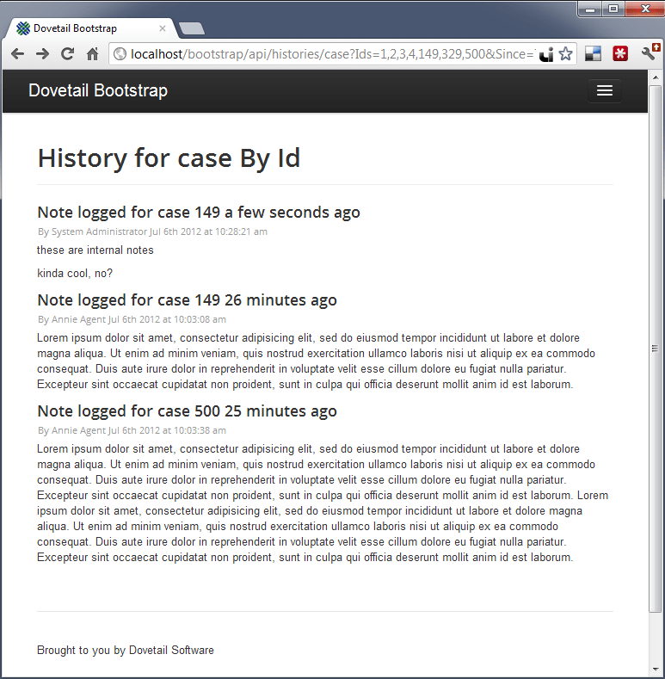Close the Dovetail Bootstrap tab

163,28
